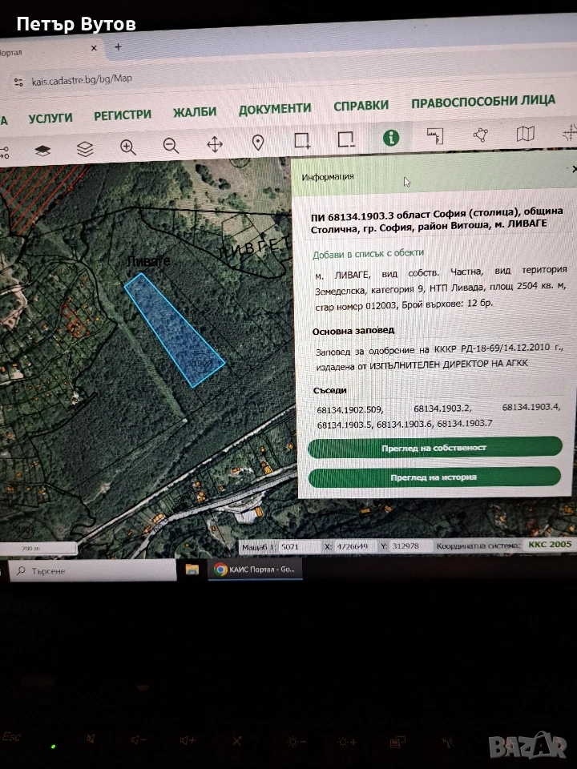This screenshot has width=577, height=769.
Task: Open the outlined layers list icon
Action: 85,149
